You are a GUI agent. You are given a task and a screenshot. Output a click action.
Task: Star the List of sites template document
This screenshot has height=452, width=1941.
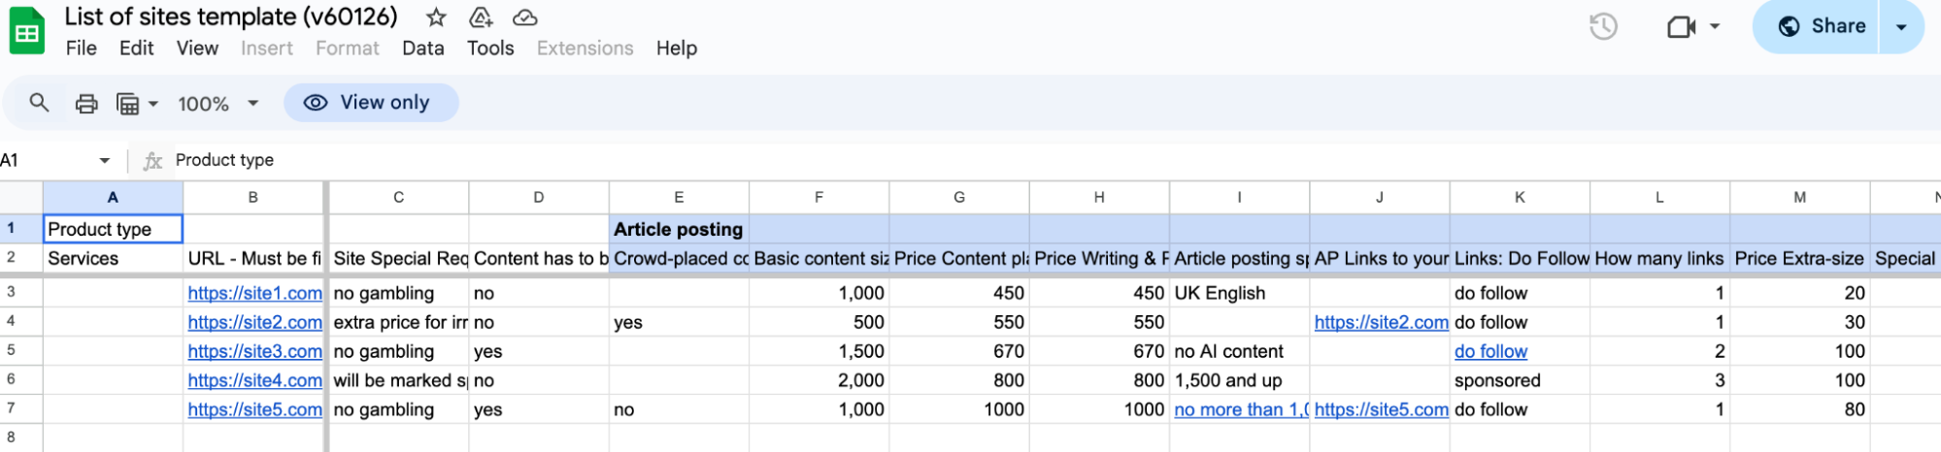[x=436, y=17]
